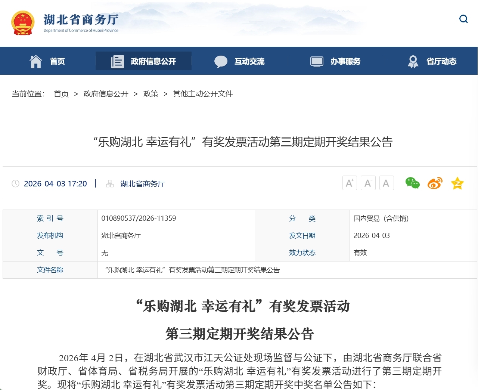This screenshot has height=390, width=478.
Task: Click the home icon in navigation bar
Action: click(36, 61)
